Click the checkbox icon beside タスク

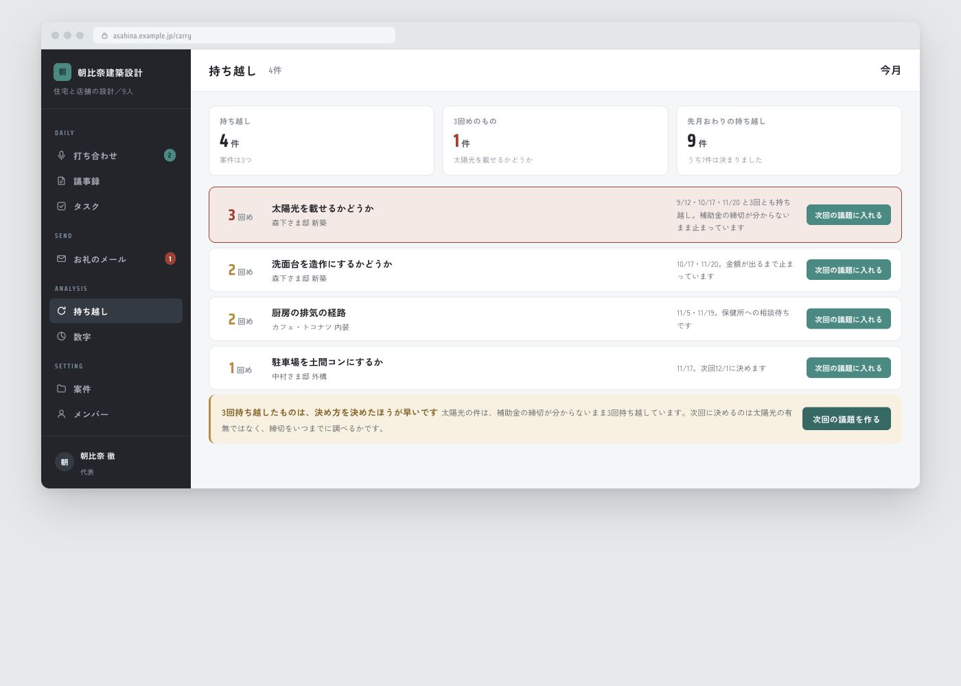click(x=61, y=206)
